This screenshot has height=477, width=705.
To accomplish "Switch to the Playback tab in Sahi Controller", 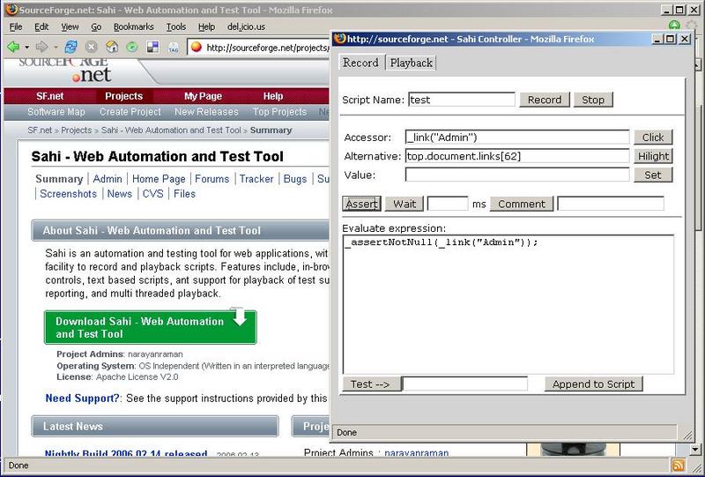I will point(411,63).
